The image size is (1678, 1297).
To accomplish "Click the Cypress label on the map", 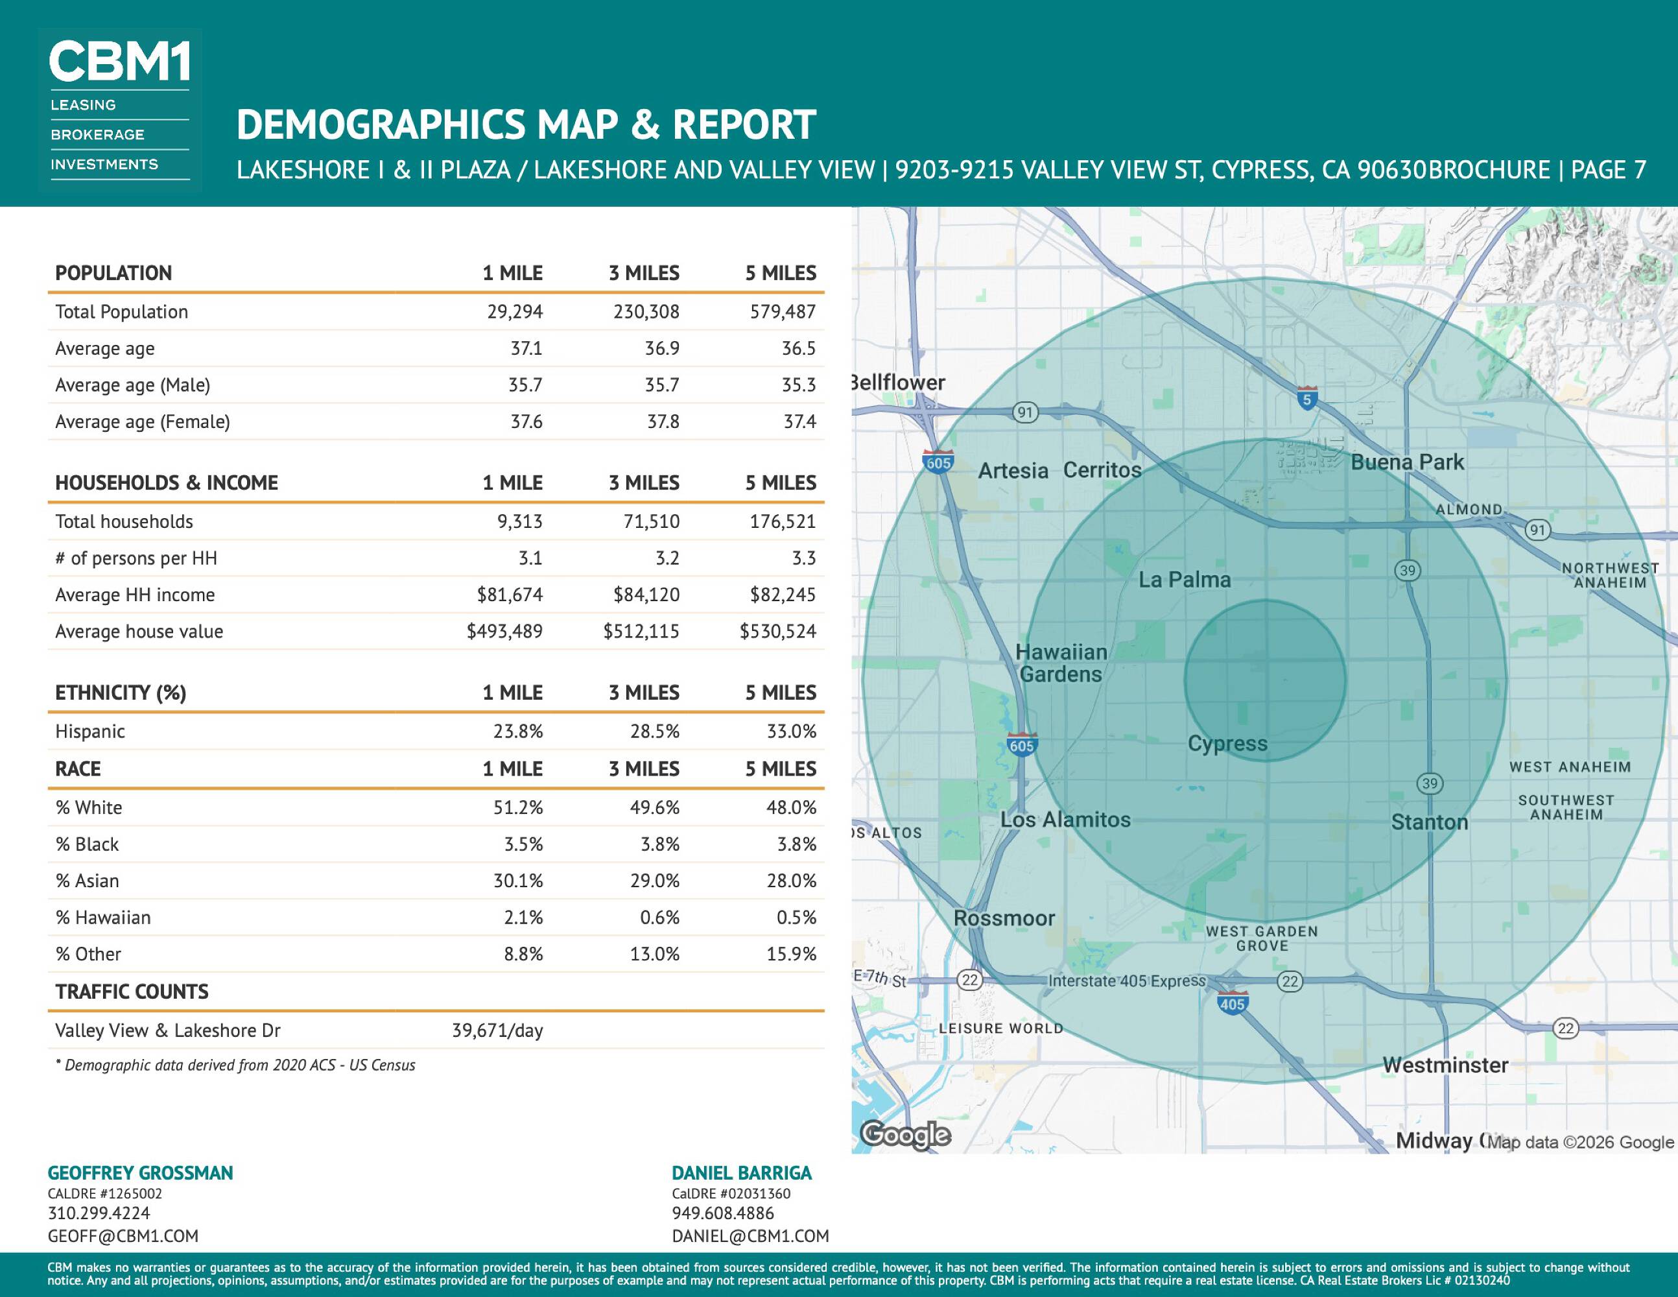I will click(x=1227, y=743).
